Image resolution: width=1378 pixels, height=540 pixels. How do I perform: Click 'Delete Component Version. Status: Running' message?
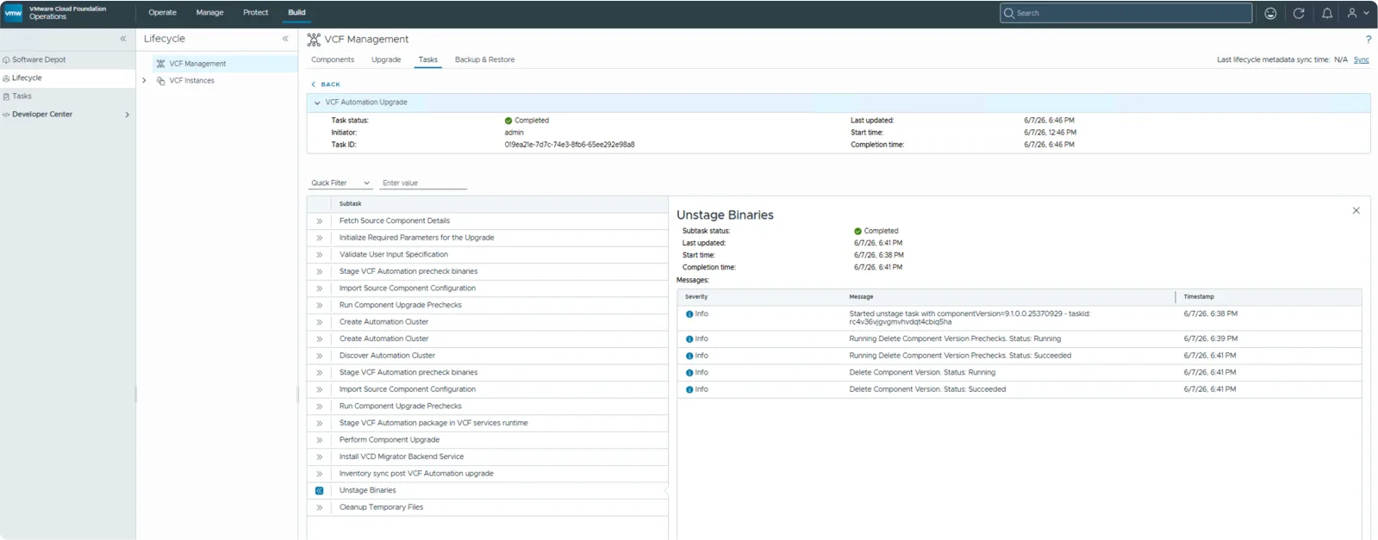point(922,373)
